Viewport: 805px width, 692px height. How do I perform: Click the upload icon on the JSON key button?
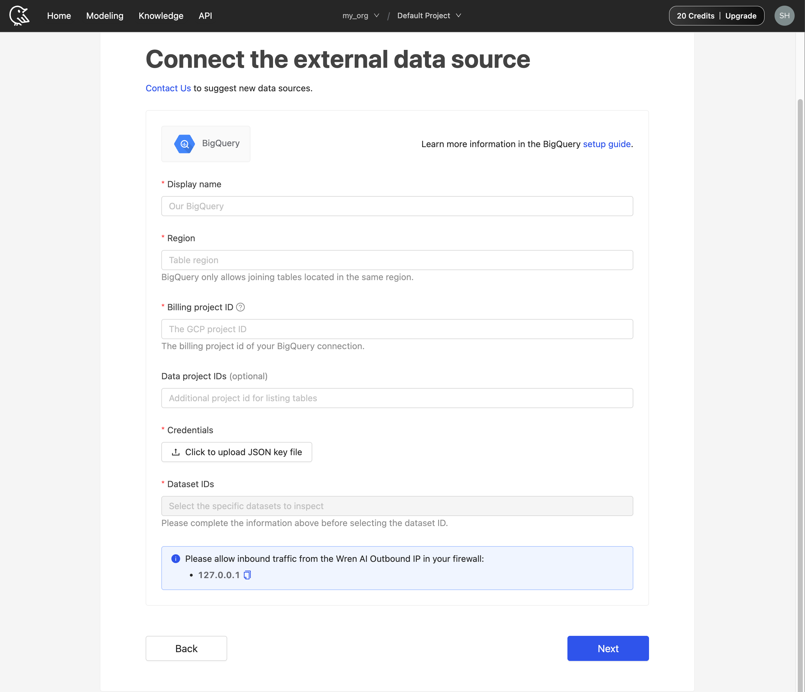coord(176,452)
